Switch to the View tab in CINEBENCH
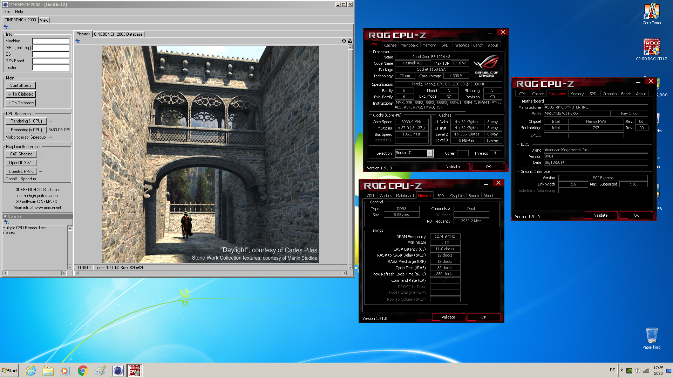 [x=44, y=20]
